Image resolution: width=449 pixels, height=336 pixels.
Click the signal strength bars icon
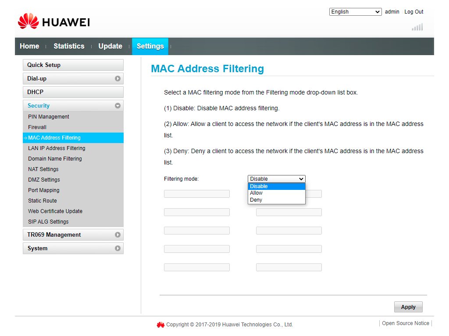[x=417, y=27]
